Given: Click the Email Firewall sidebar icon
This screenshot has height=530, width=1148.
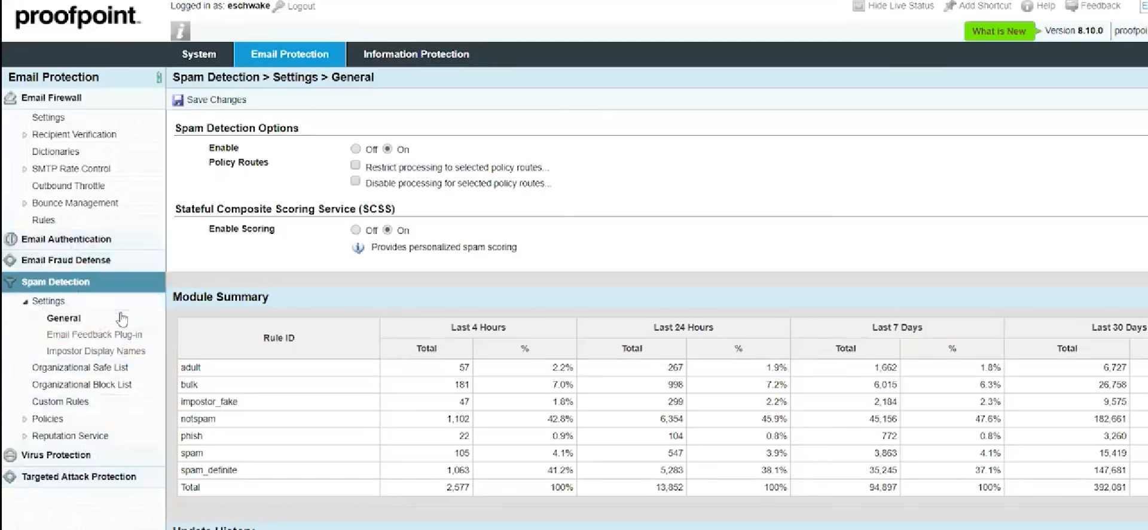Looking at the screenshot, I should click(x=10, y=98).
